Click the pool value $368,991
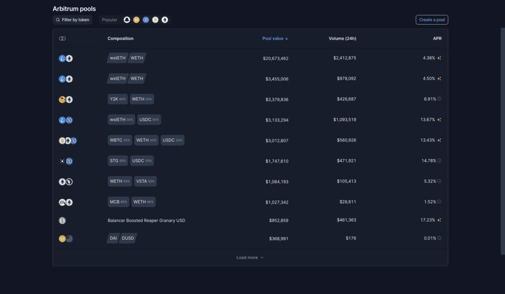The width and height of the screenshot is (505, 294). click(279, 239)
